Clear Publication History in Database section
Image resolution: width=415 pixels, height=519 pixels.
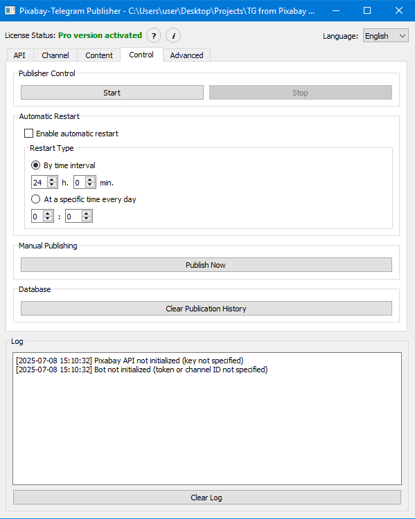(206, 309)
